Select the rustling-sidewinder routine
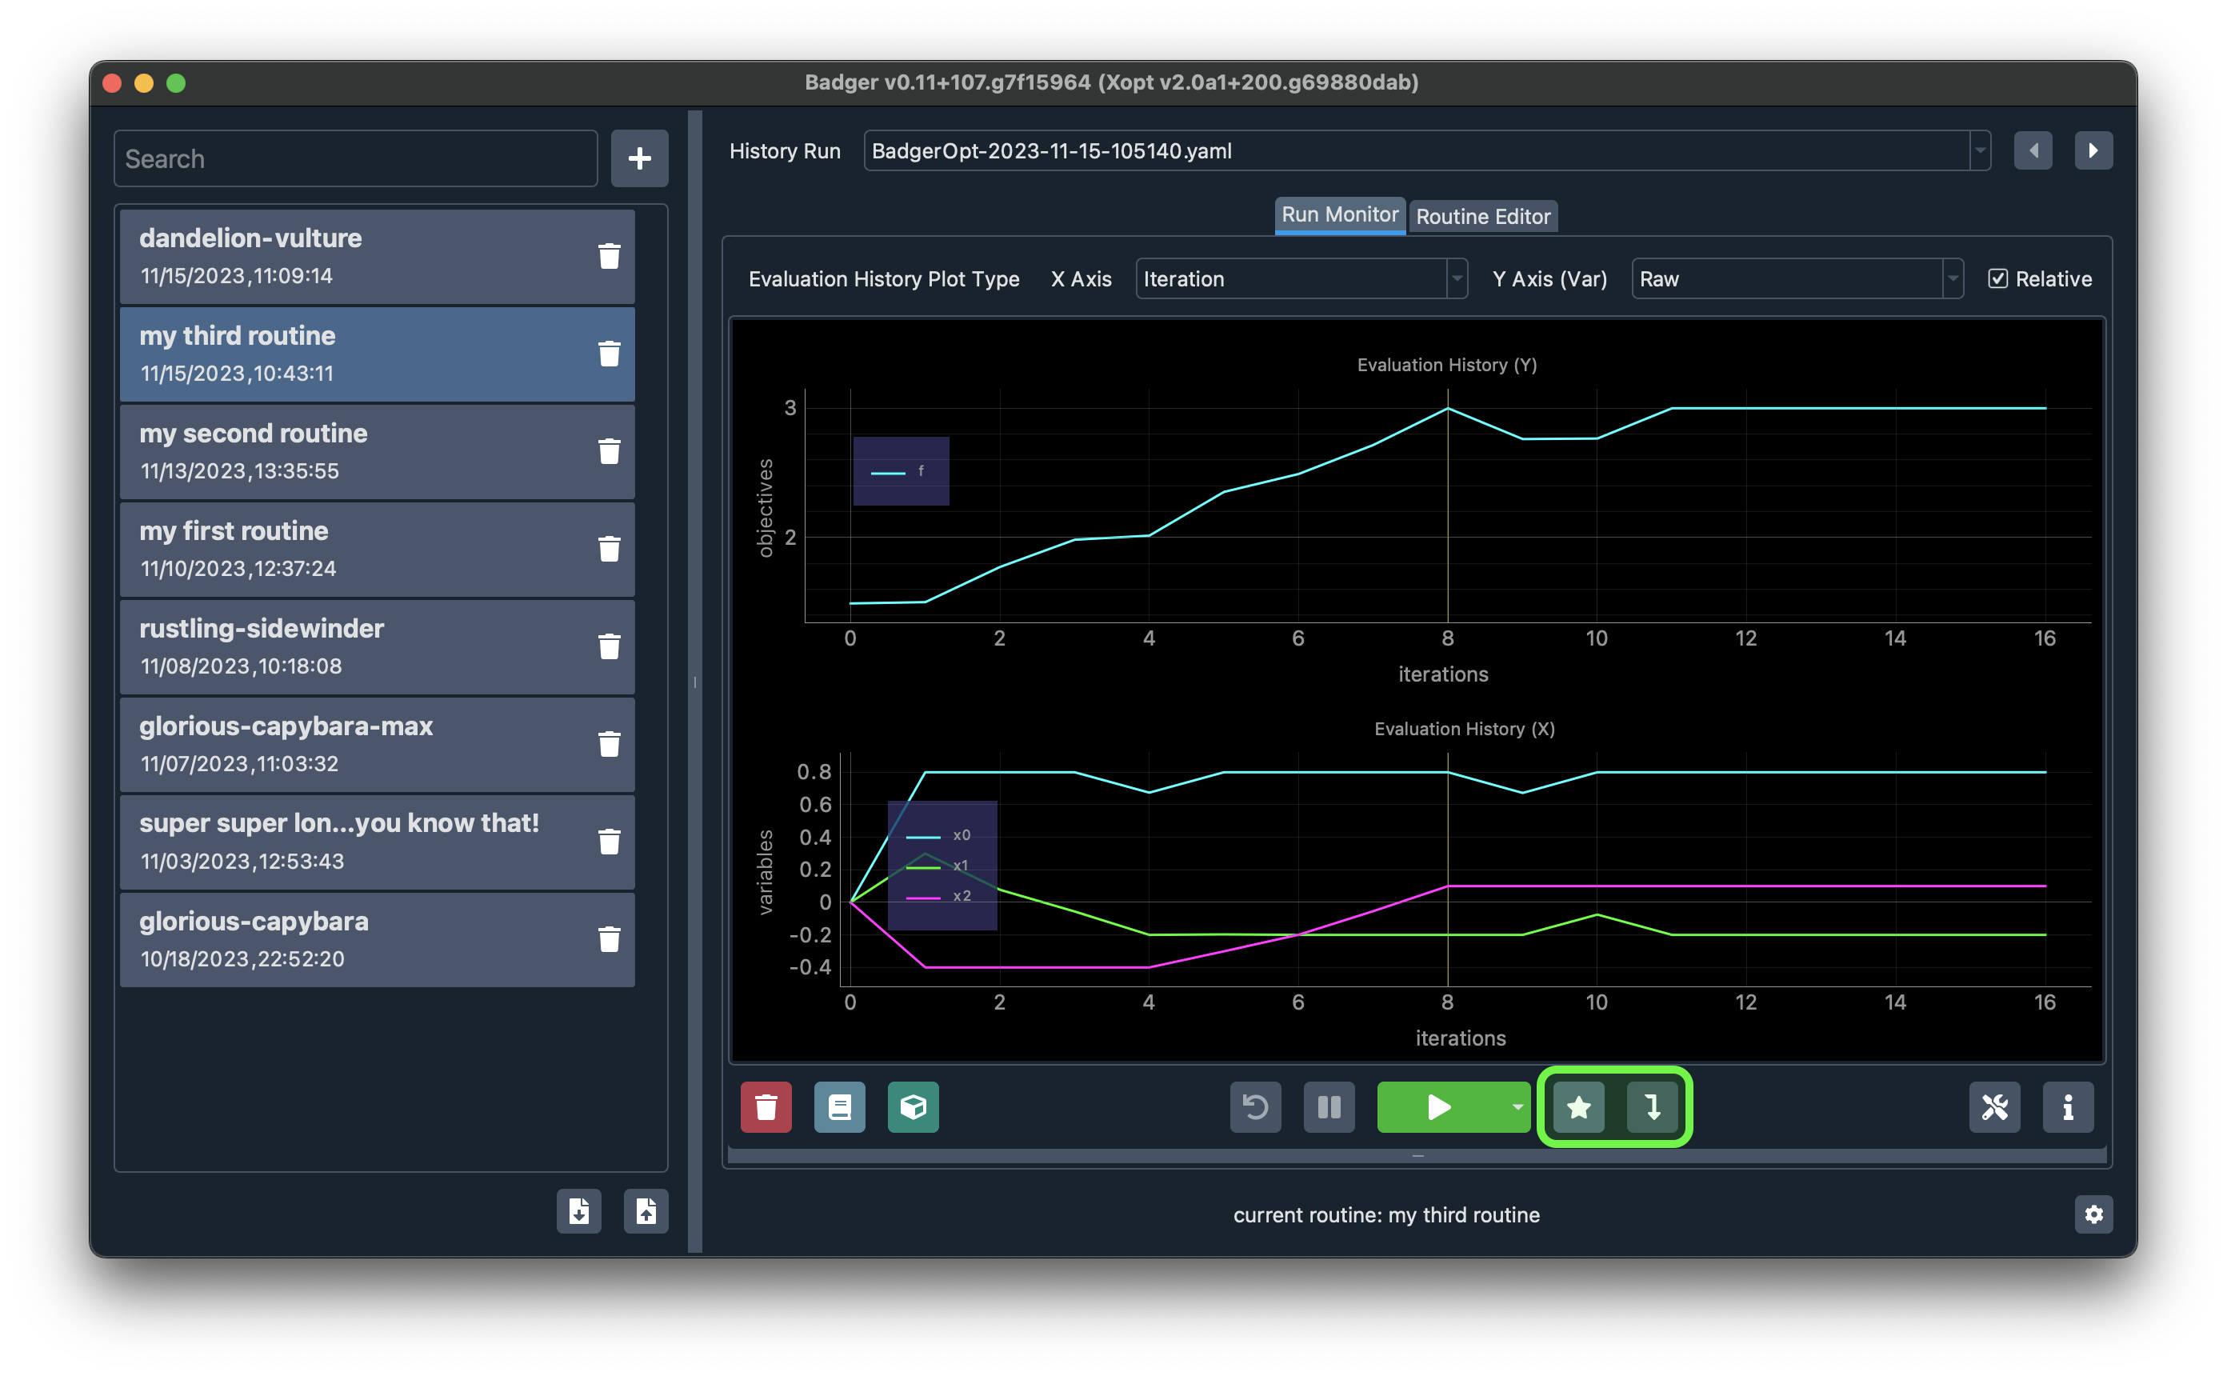 tap(378, 646)
